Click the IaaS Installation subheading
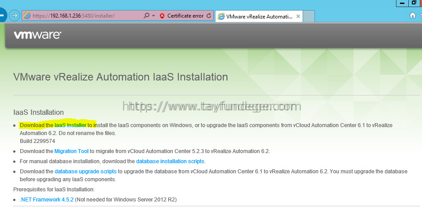Viewport: 422px width, 212px height. point(38,112)
